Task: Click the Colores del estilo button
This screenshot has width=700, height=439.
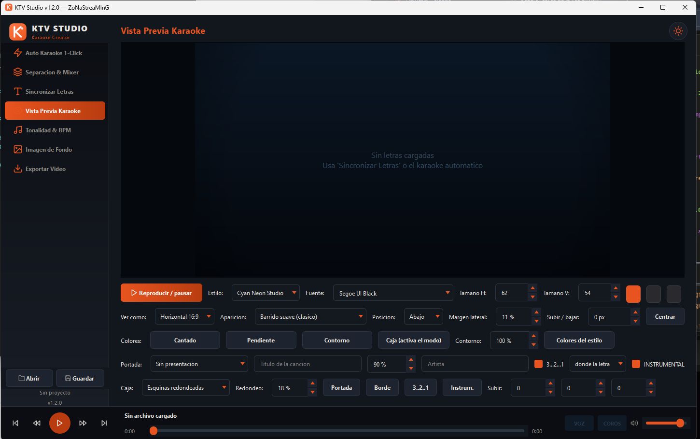Action: tap(579, 340)
